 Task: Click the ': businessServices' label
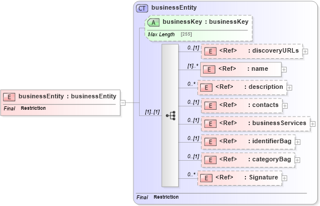277,123
